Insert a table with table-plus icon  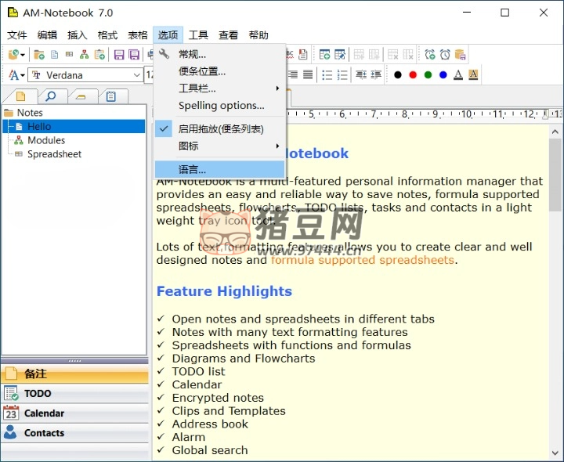click(x=324, y=55)
